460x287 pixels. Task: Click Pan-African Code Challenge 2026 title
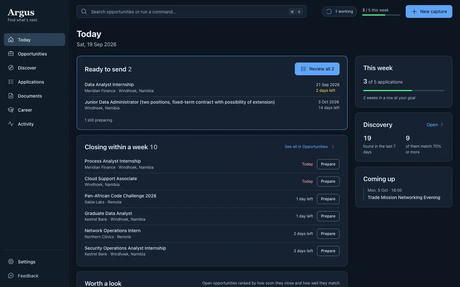[120, 196]
